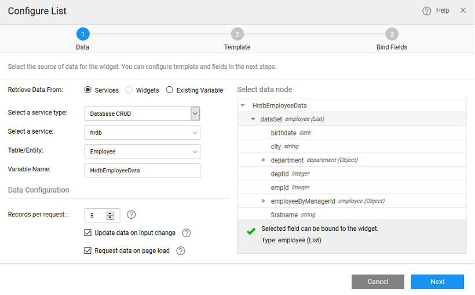Select the Services radio button
Screen dimensions: 475x295
(88, 90)
